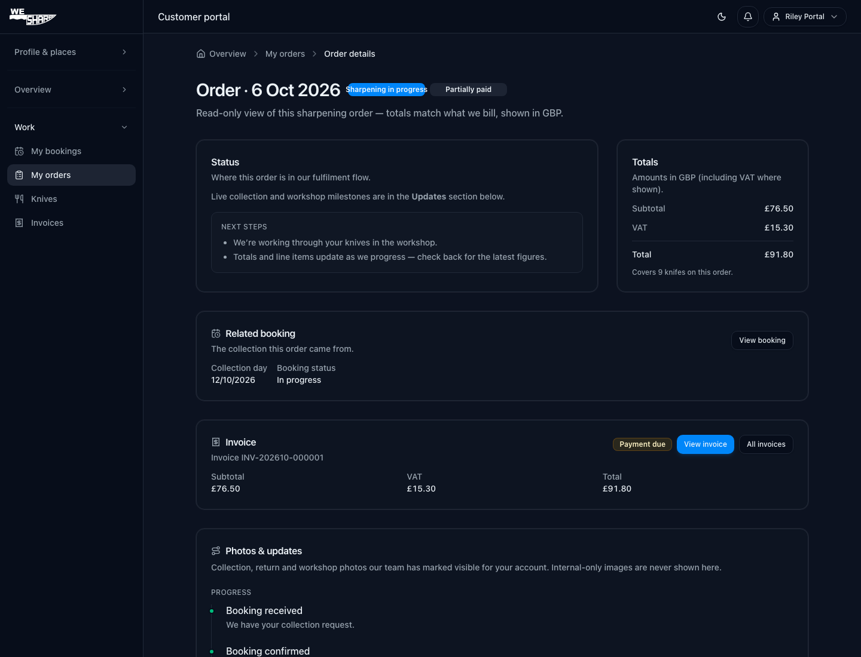
Task: Open Invoices sidebar page
Action: tap(71, 223)
